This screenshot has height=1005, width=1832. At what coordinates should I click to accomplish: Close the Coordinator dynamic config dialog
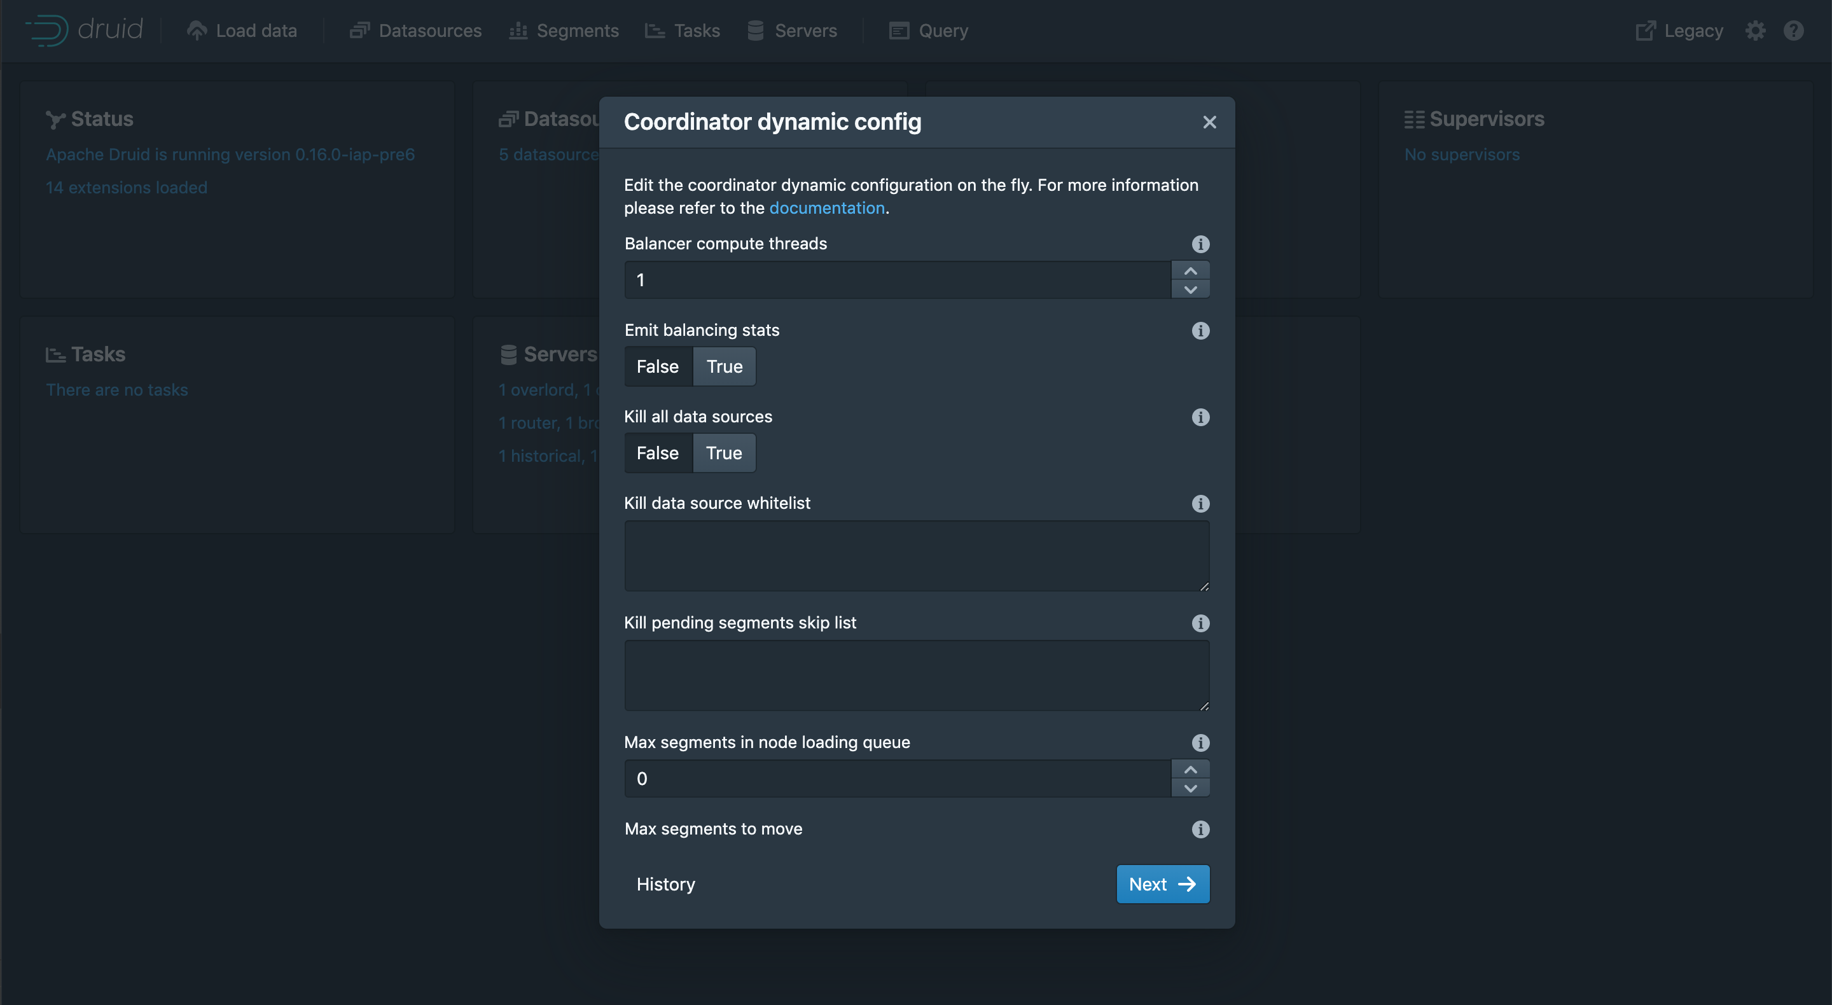click(1210, 122)
